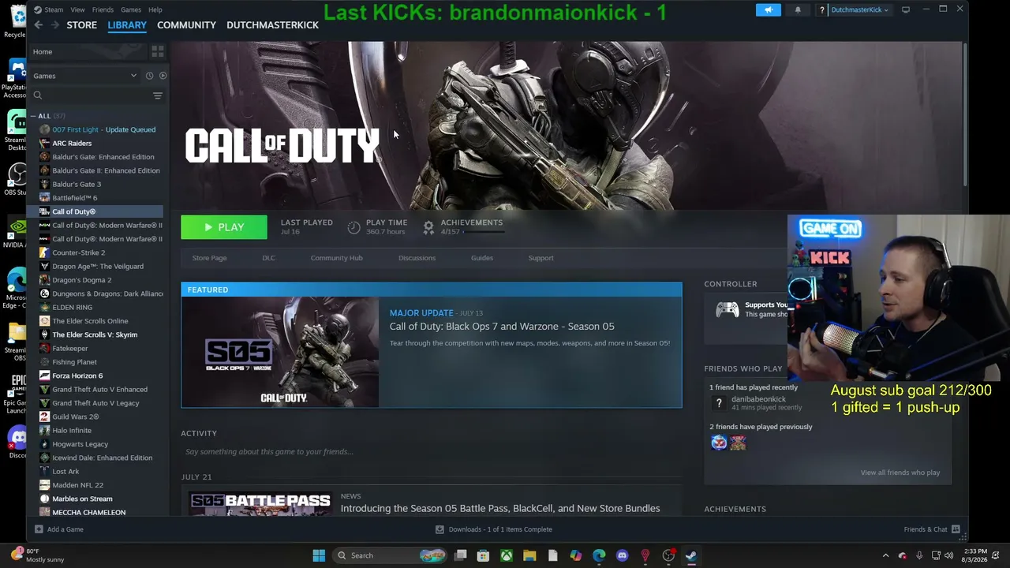Open File Explorer from the taskbar
This screenshot has width=1010, height=568.
point(529,555)
